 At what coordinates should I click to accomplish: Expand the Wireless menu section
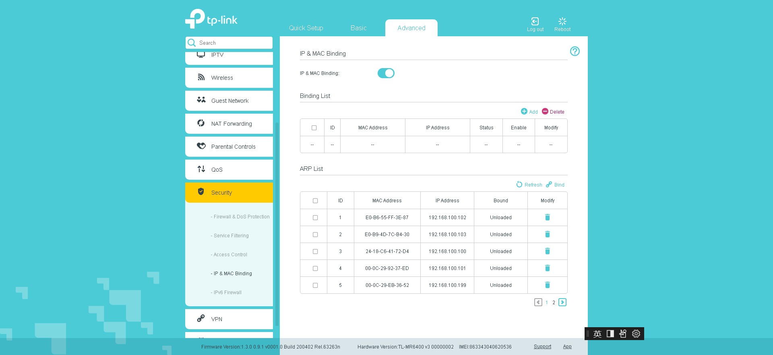[x=229, y=78]
